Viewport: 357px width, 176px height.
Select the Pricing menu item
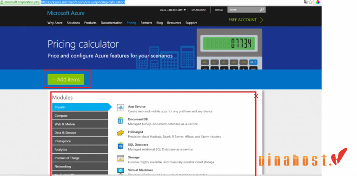(132, 23)
